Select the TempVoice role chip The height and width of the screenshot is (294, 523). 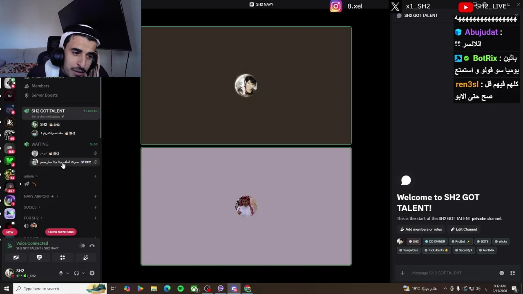tap(409, 250)
